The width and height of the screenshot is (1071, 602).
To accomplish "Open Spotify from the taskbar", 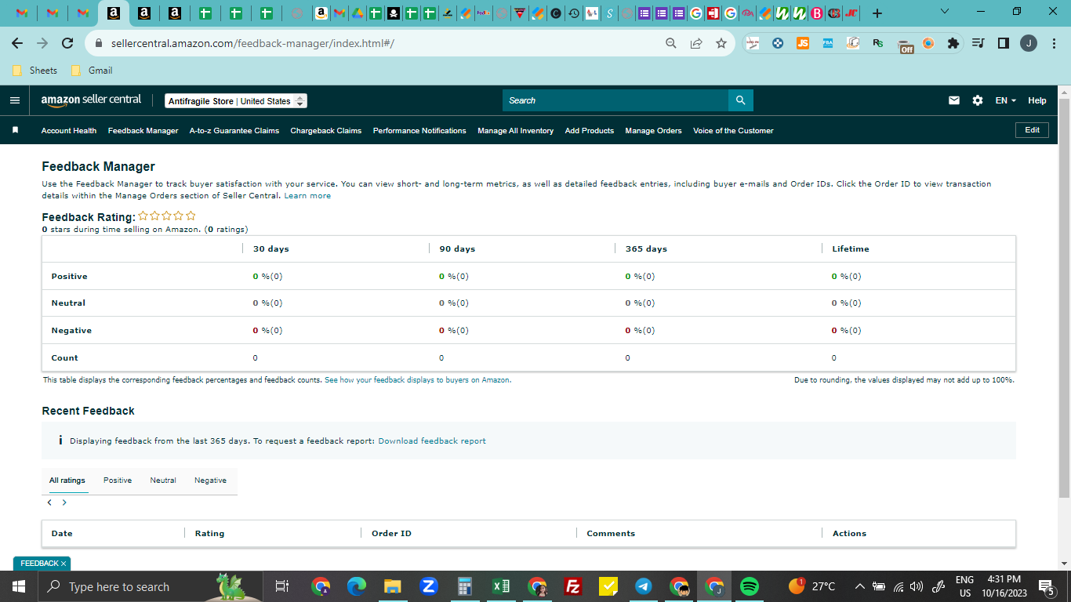I will (750, 586).
